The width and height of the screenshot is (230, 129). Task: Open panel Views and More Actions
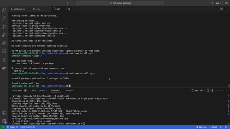[217, 91]
